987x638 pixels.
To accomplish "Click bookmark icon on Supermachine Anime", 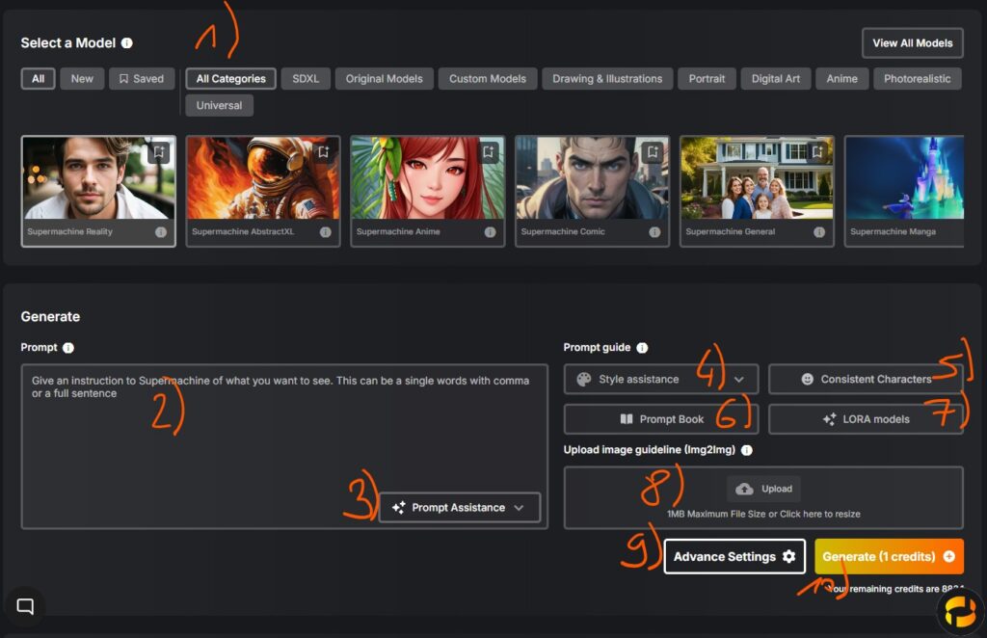I will coord(488,152).
